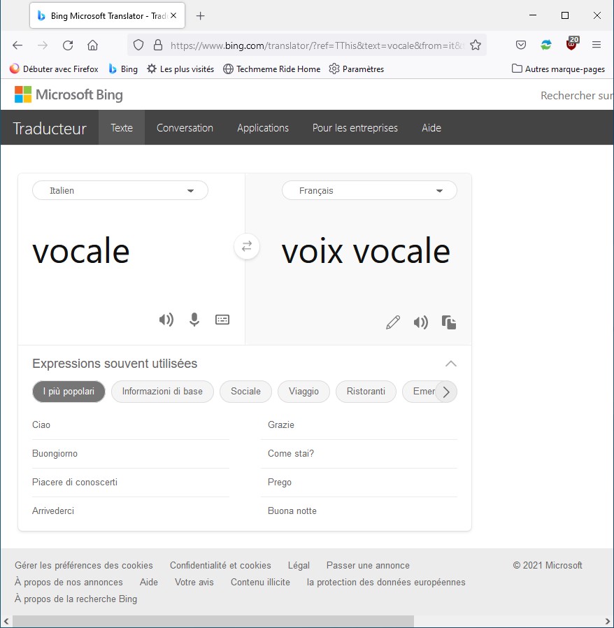Image resolution: width=614 pixels, height=628 pixels.
Task: Swap source and target languages
Action: click(246, 246)
